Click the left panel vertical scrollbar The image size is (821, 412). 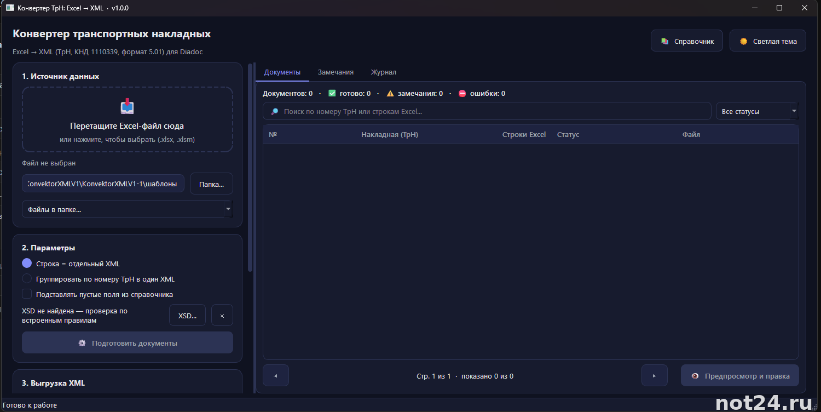tap(250, 167)
